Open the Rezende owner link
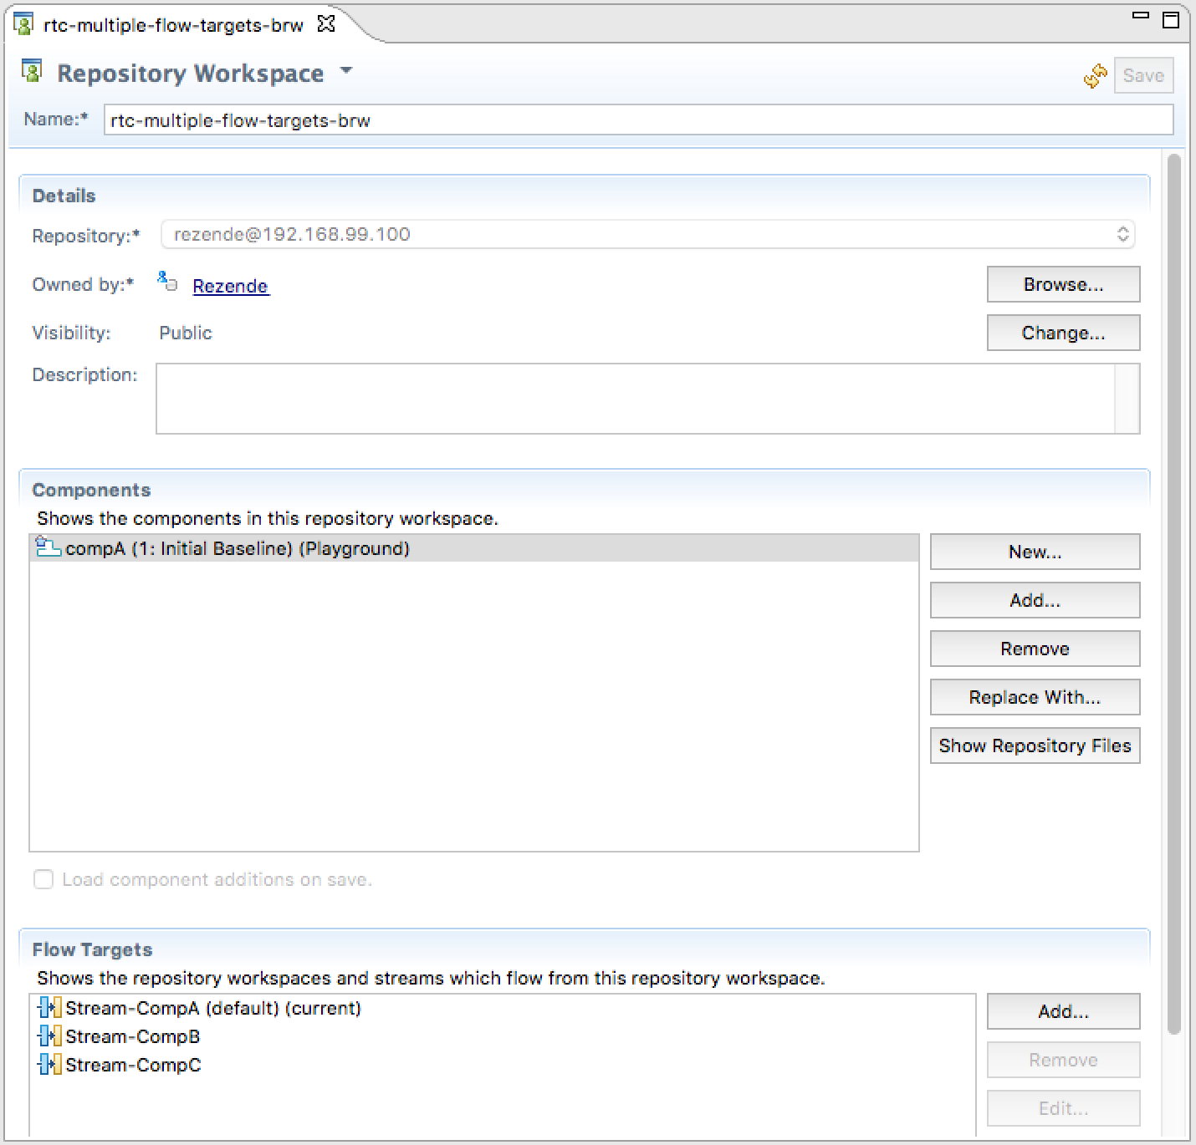This screenshot has height=1145, width=1196. coord(230,286)
